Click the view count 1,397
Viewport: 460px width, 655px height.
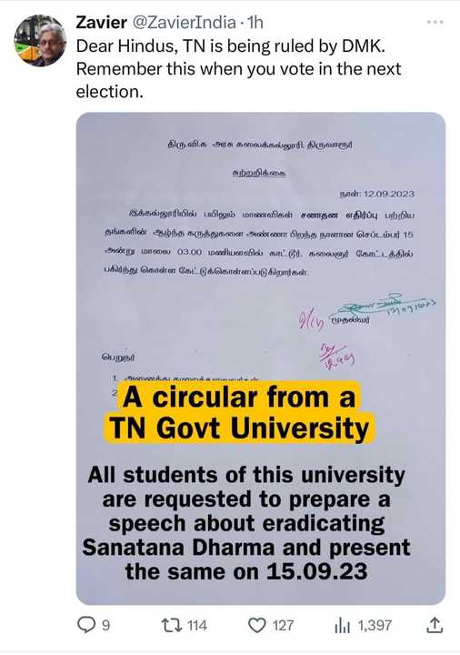(375, 625)
